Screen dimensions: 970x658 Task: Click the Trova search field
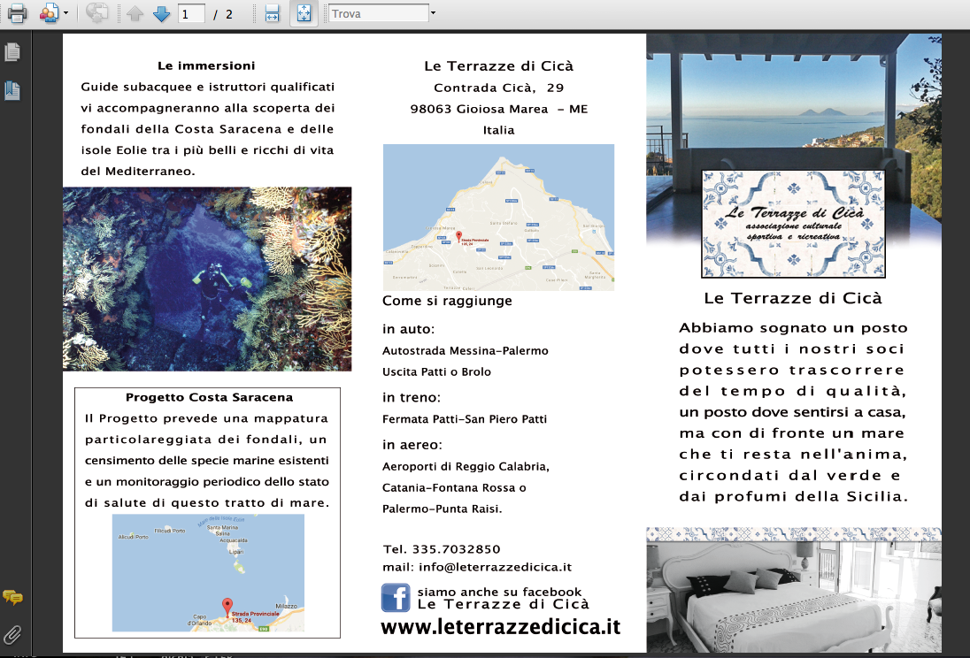(x=378, y=13)
